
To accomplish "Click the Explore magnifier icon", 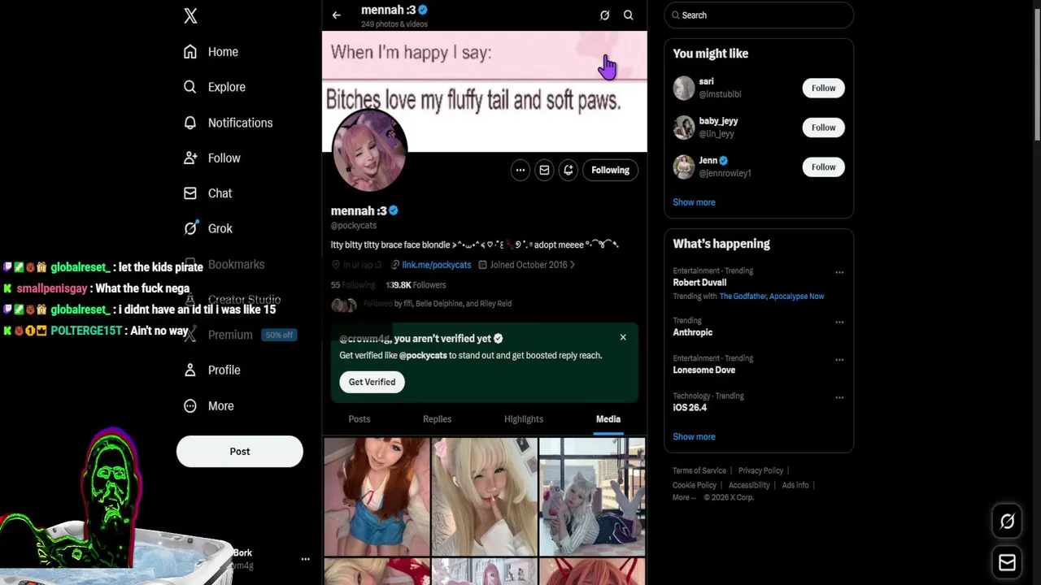I will [x=190, y=87].
